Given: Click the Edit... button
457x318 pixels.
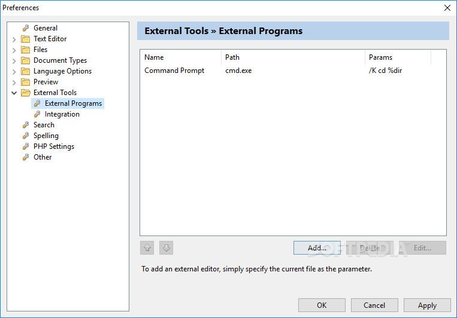Looking at the screenshot, I should tap(423, 248).
